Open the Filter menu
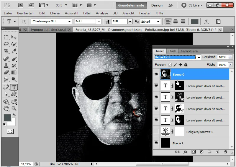 coord(87,13)
